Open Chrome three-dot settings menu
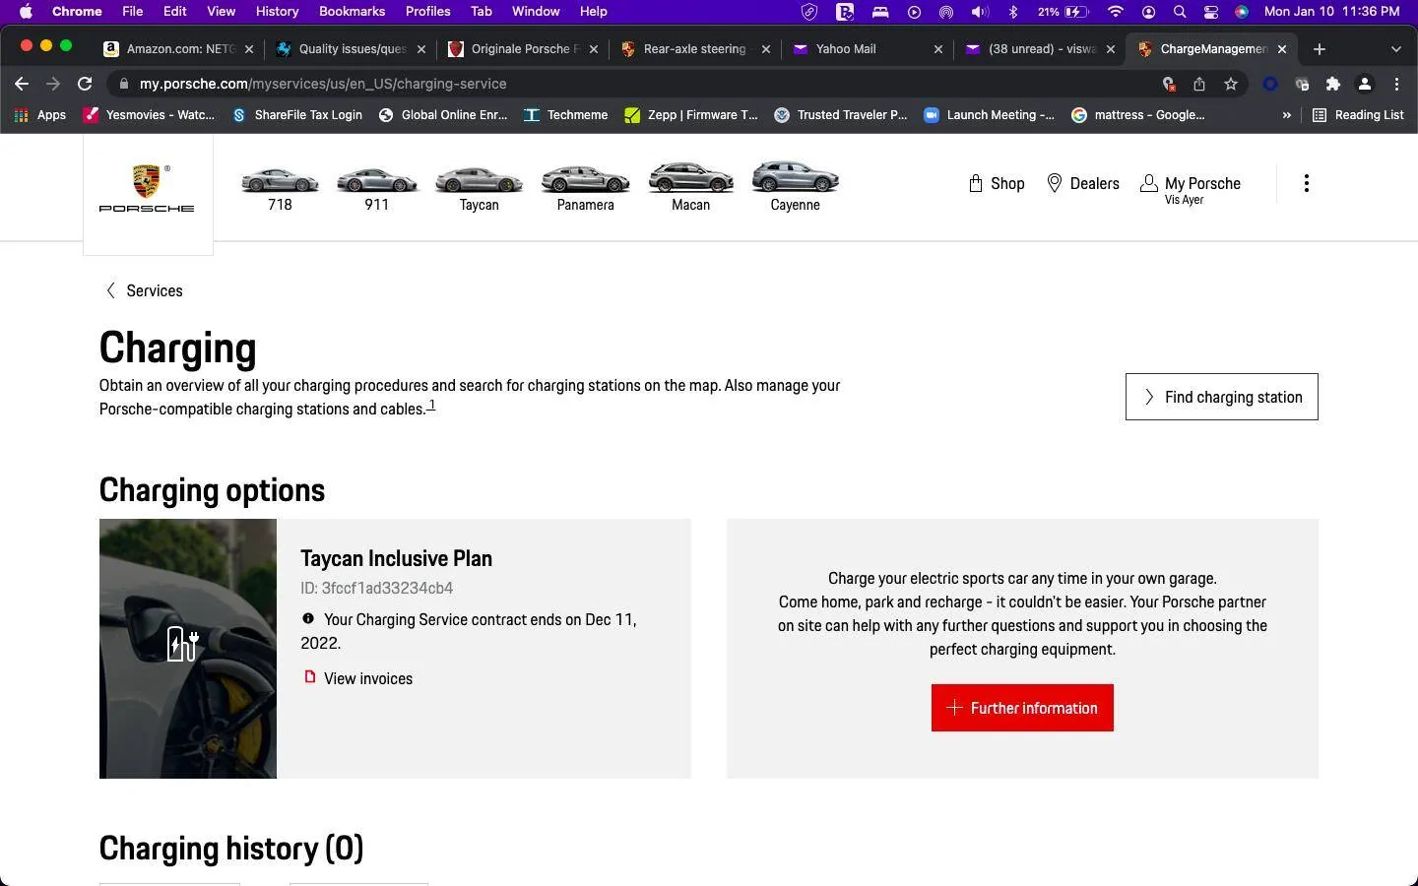Image resolution: width=1418 pixels, height=886 pixels. [1396, 84]
